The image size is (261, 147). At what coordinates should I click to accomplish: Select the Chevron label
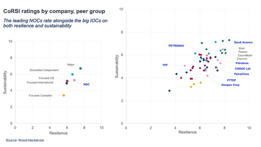tap(242, 59)
